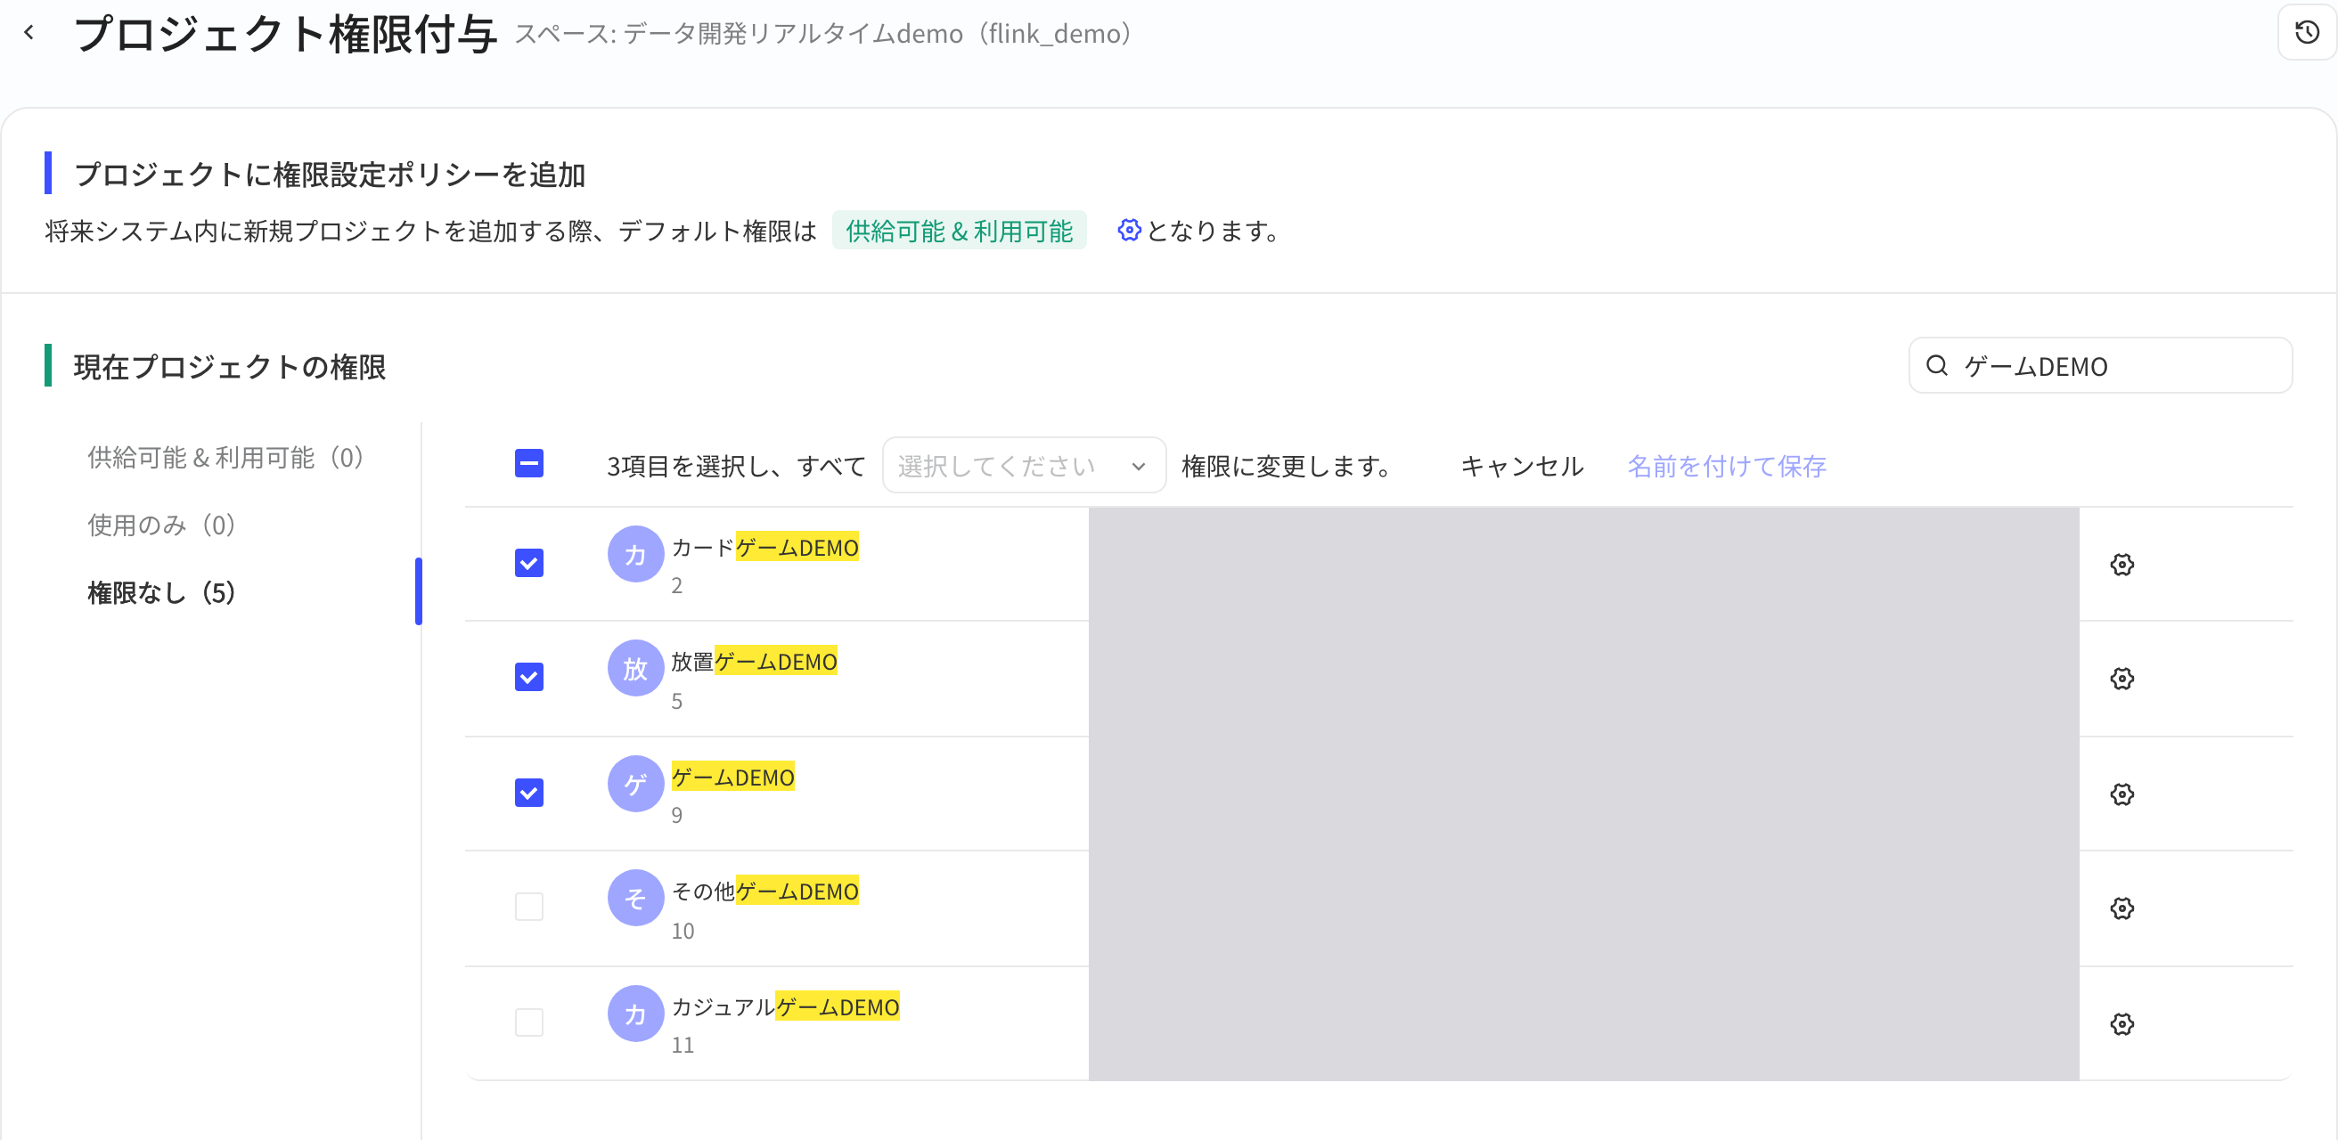This screenshot has width=2338, height=1140.
Task: Click the カードゲームDEMO project name
Action: 764,548
